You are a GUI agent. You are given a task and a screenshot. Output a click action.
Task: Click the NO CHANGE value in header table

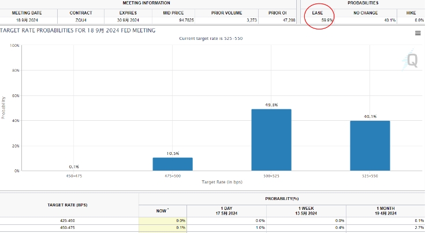pos(390,20)
